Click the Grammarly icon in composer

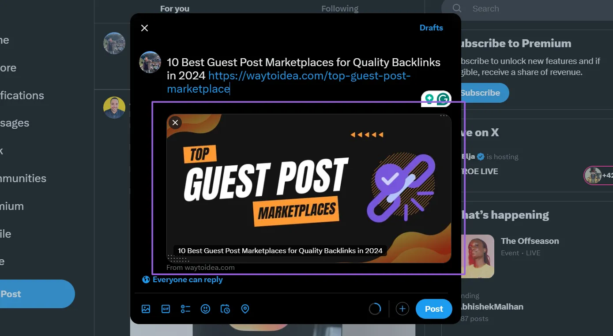pyautogui.click(x=442, y=99)
